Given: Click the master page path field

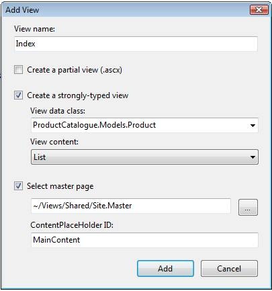Looking at the screenshot, I should point(131,206).
